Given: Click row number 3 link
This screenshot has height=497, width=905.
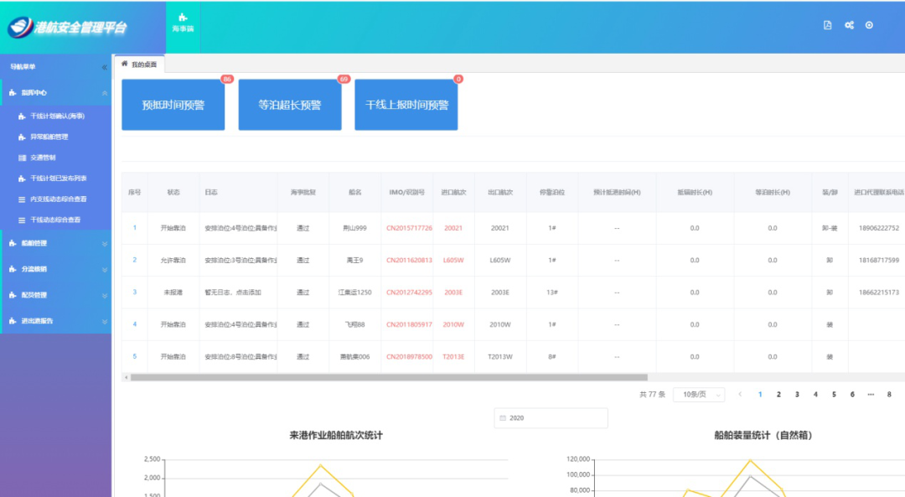Looking at the screenshot, I should click(134, 292).
